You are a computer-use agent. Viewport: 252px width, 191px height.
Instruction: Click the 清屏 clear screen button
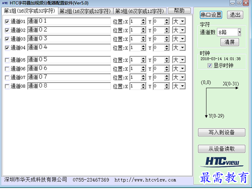[230, 42]
